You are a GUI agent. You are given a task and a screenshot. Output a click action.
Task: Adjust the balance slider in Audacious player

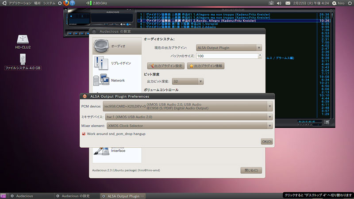tap(114, 24)
